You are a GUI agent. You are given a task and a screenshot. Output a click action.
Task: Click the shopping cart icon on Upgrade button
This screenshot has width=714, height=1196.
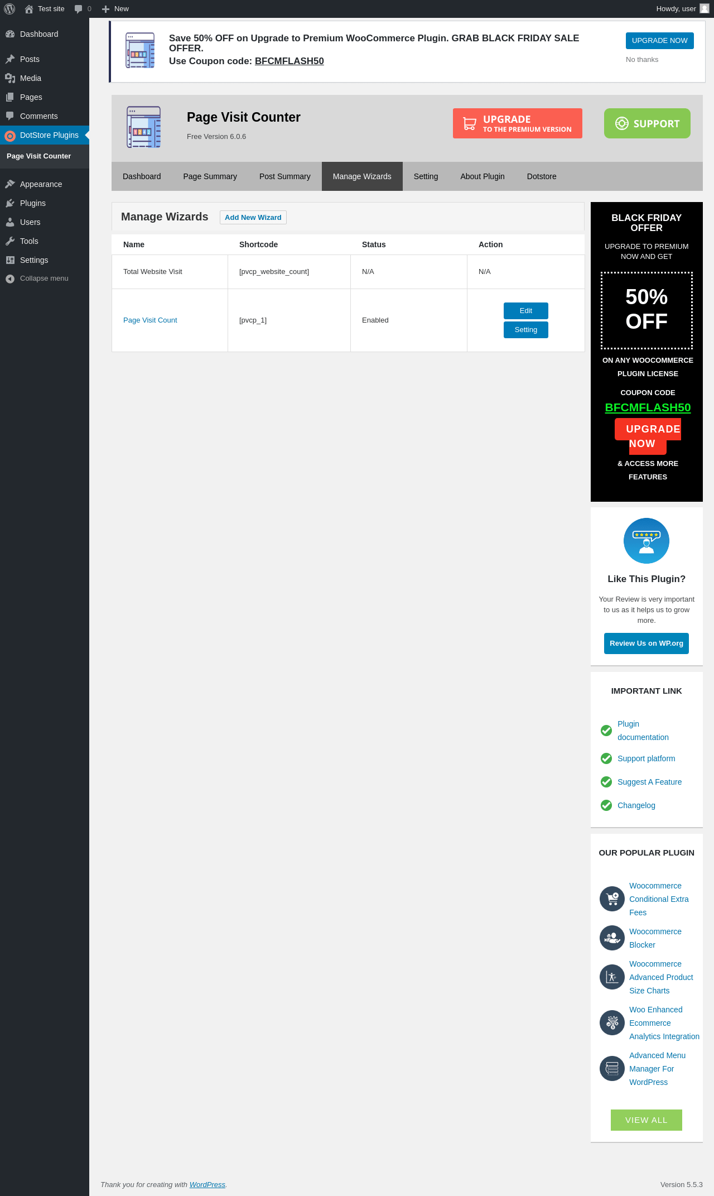pos(470,123)
